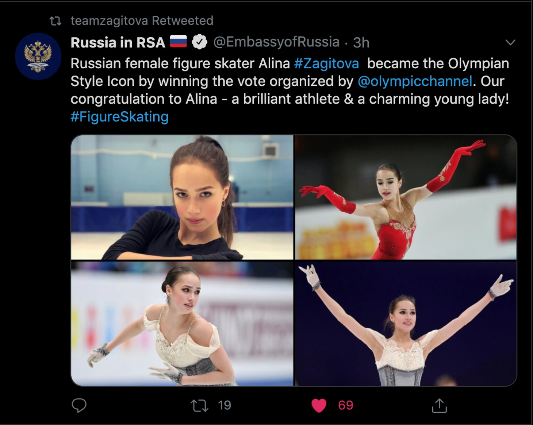Viewport: 533px width, 425px height.
Task: Open the #FigureSkating hashtag link
Action: point(119,117)
